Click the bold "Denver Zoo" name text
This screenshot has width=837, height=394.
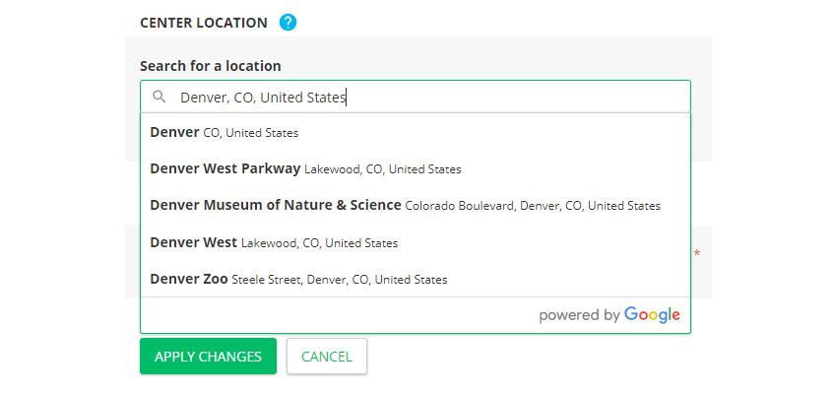(189, 279)
